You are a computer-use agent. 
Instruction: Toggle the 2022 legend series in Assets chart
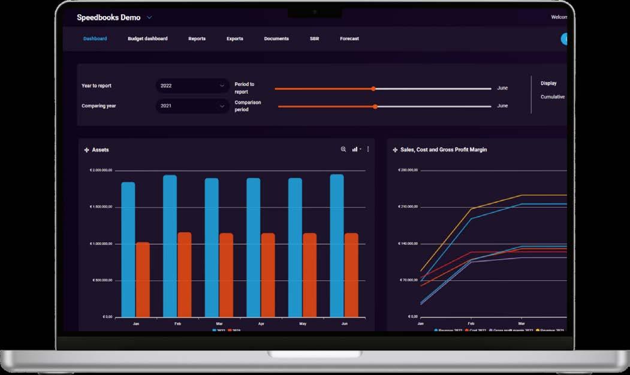(219, 330)
